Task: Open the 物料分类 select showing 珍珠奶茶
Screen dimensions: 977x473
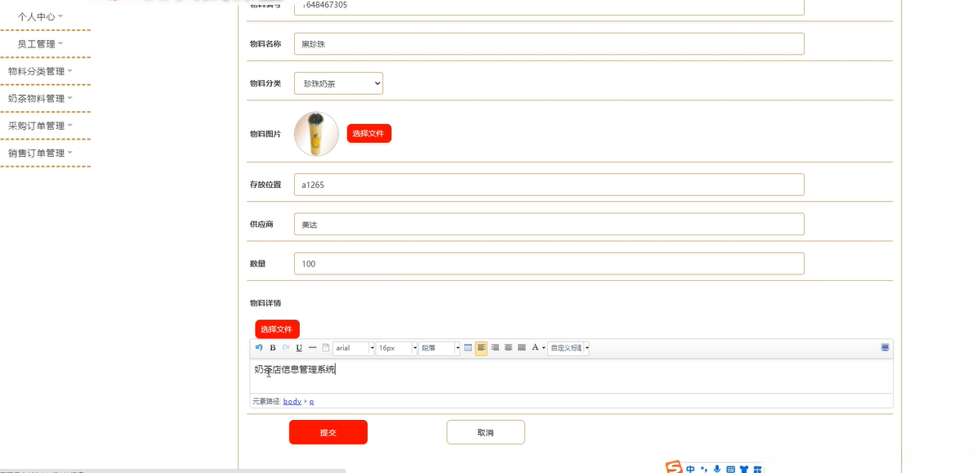Action: pyautogui.click(x=338, y=83)
